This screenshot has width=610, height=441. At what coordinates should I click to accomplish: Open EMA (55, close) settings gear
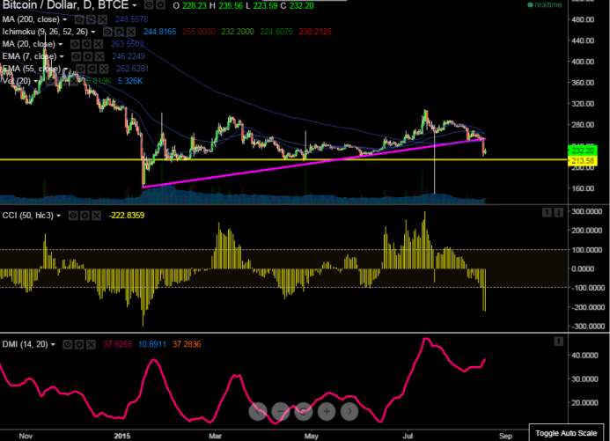tap(92, 69)
